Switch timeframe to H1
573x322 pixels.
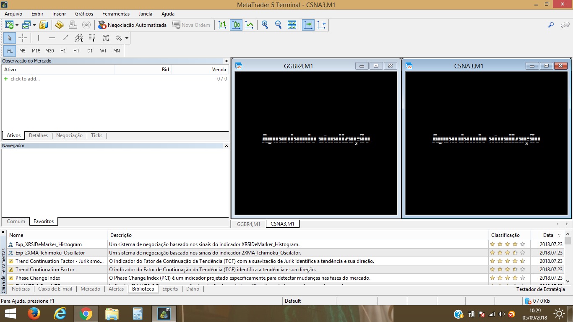click(x=63, y=51)
